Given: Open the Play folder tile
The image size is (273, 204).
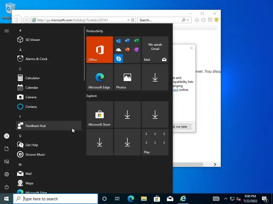Looking at the screenshot, I should 155,142.
